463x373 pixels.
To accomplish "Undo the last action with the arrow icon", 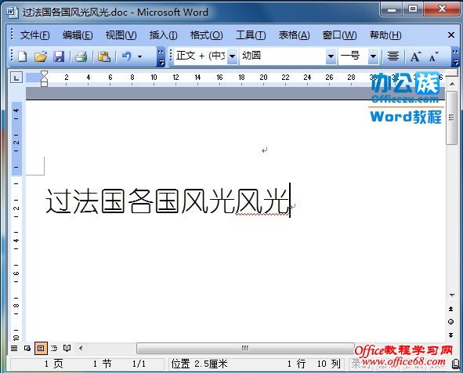I will click(127, 56).
